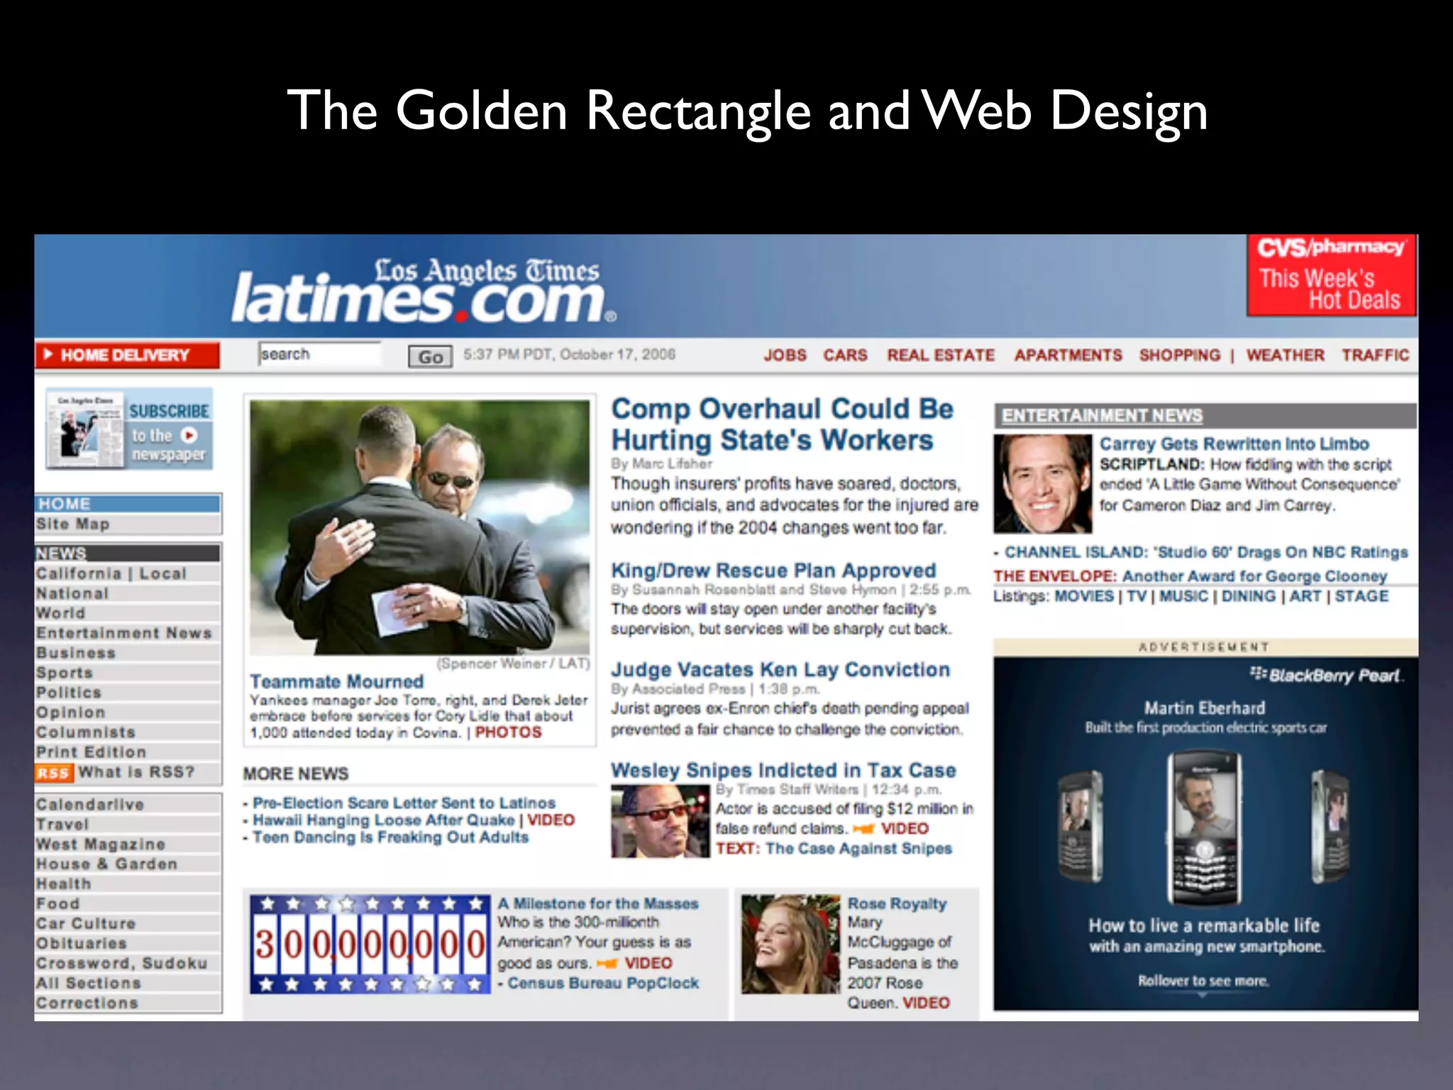Go to Obituaries

[82, 944]
